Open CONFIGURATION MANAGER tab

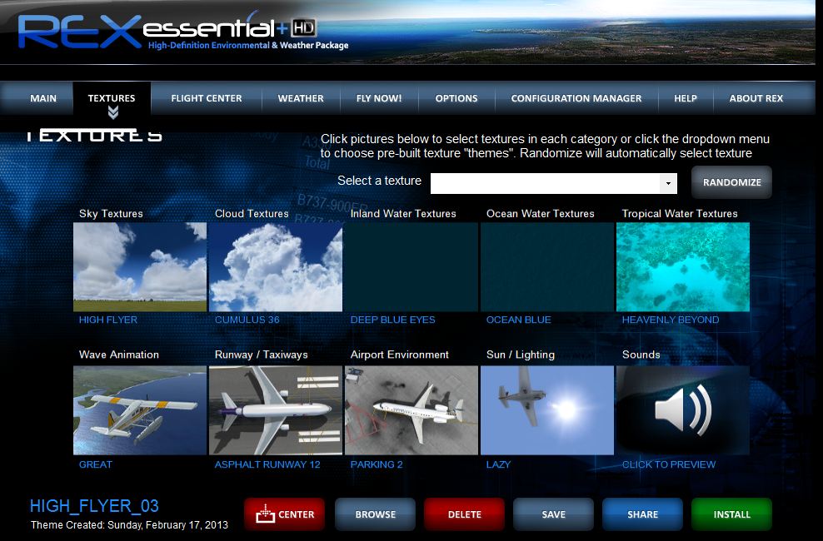[576, 98]
